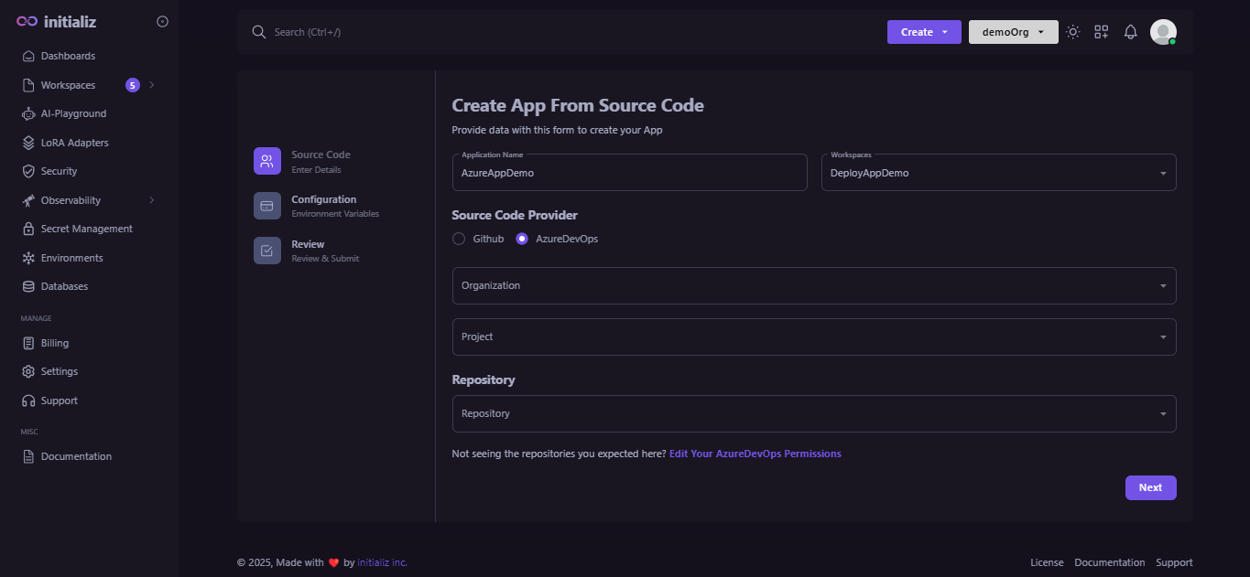This screenshot has width=1250, height=577.
Task: Select the Github radio button
Action: pyautogui.click(x=459, y=239)
